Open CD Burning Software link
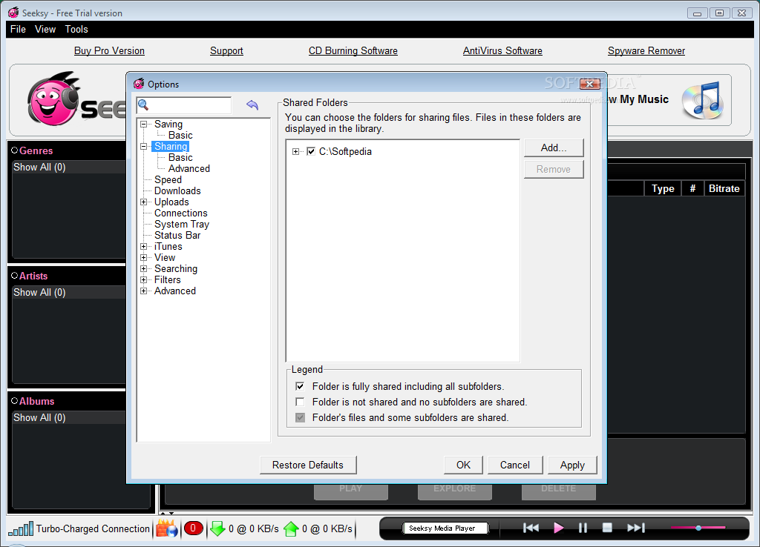Image resolution: width=760 pixels, height=547 pixels. pos(353,50)
